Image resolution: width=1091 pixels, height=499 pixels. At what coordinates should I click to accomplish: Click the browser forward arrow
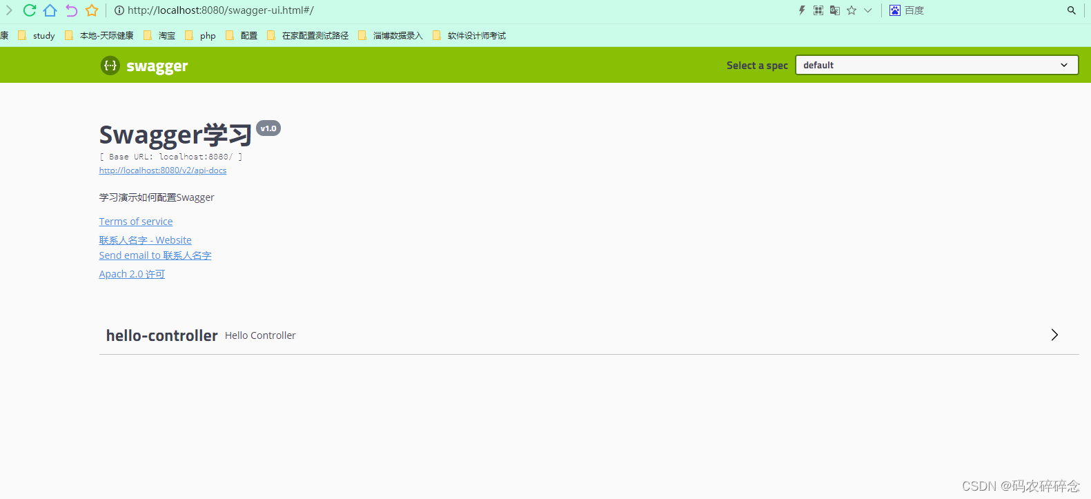[x=9, y=10]
